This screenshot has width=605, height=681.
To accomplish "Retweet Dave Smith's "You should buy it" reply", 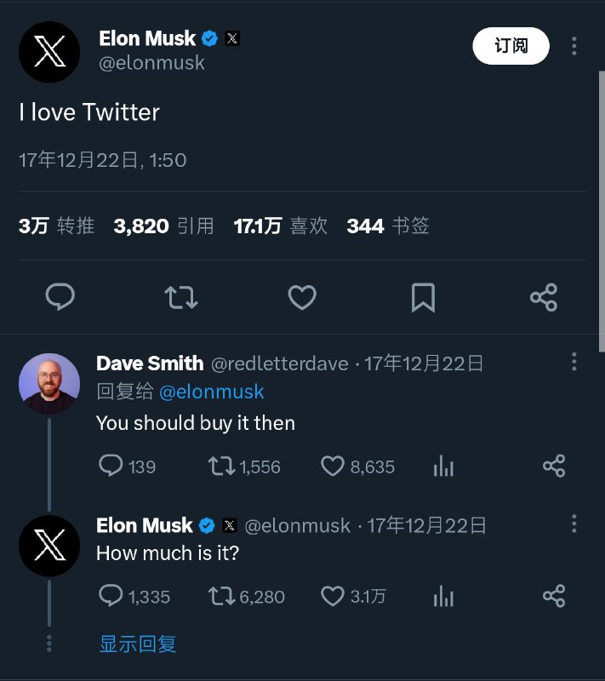I will click(x=222, y=466).
